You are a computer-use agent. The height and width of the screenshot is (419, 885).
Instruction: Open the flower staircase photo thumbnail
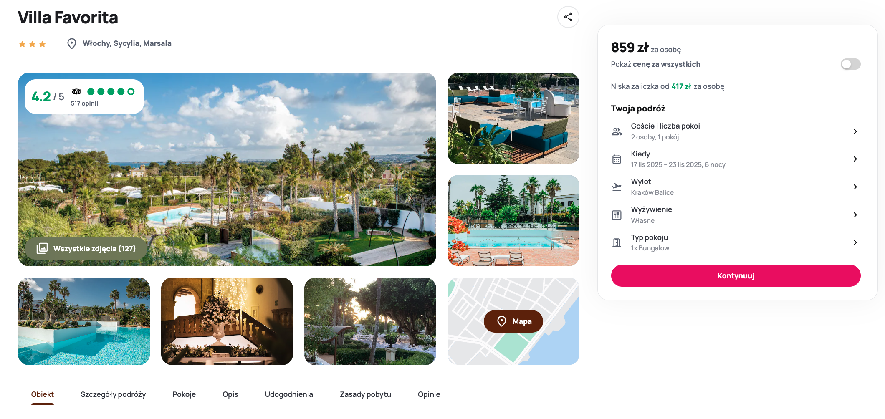(x=227, y=321)
